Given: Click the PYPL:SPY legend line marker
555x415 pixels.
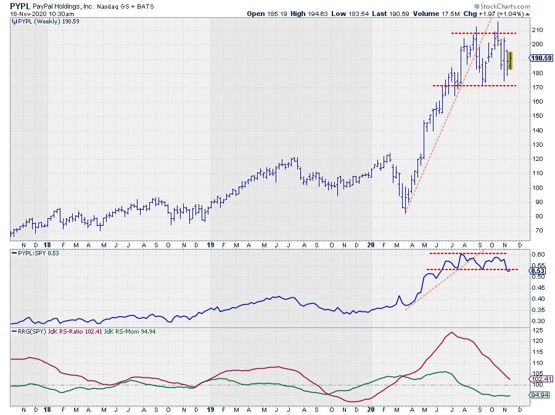Looking at the screenshot, I should [14, 253].
